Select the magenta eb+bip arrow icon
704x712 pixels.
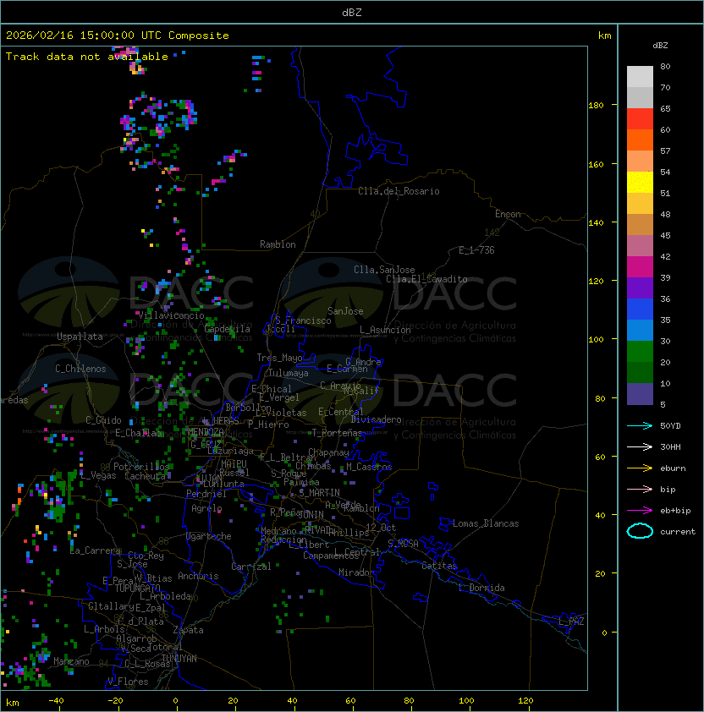point(640,510)
